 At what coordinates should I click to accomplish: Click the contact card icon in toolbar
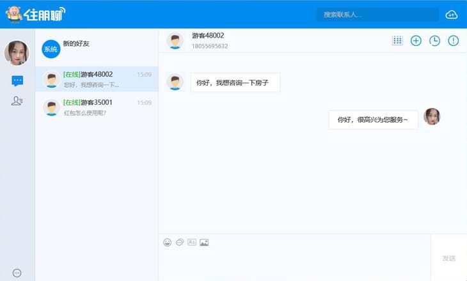(x=192, y=242)
